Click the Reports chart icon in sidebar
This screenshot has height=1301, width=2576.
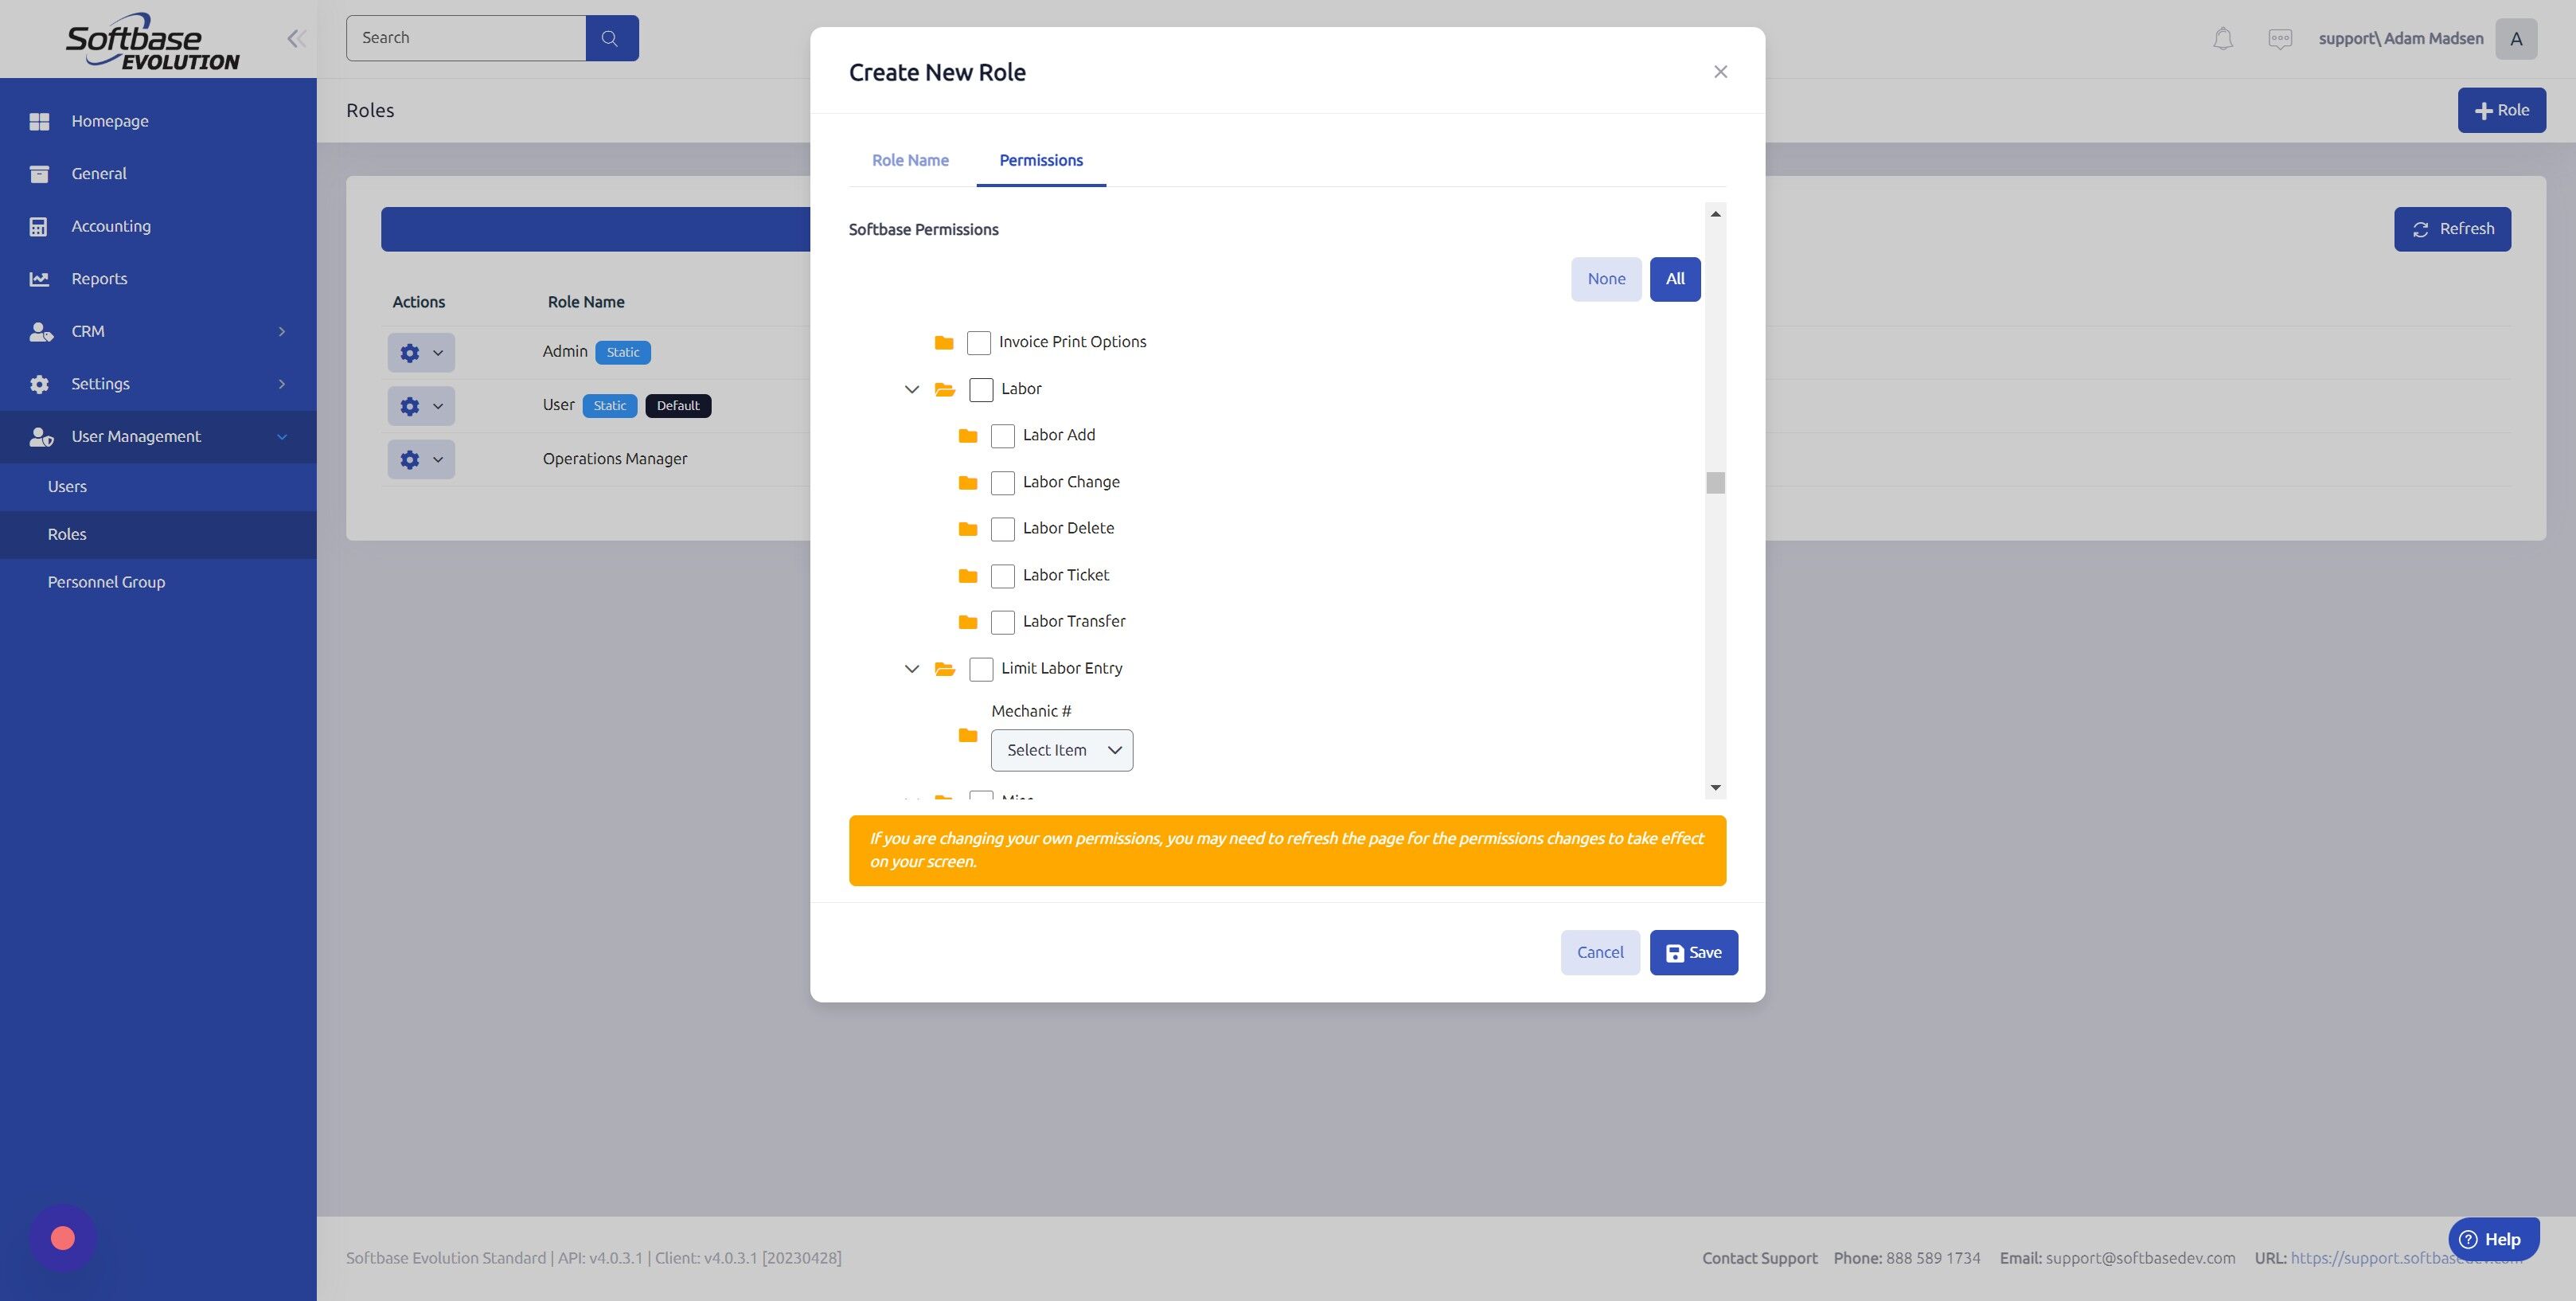pyautogui.click(x=40, y=279)
